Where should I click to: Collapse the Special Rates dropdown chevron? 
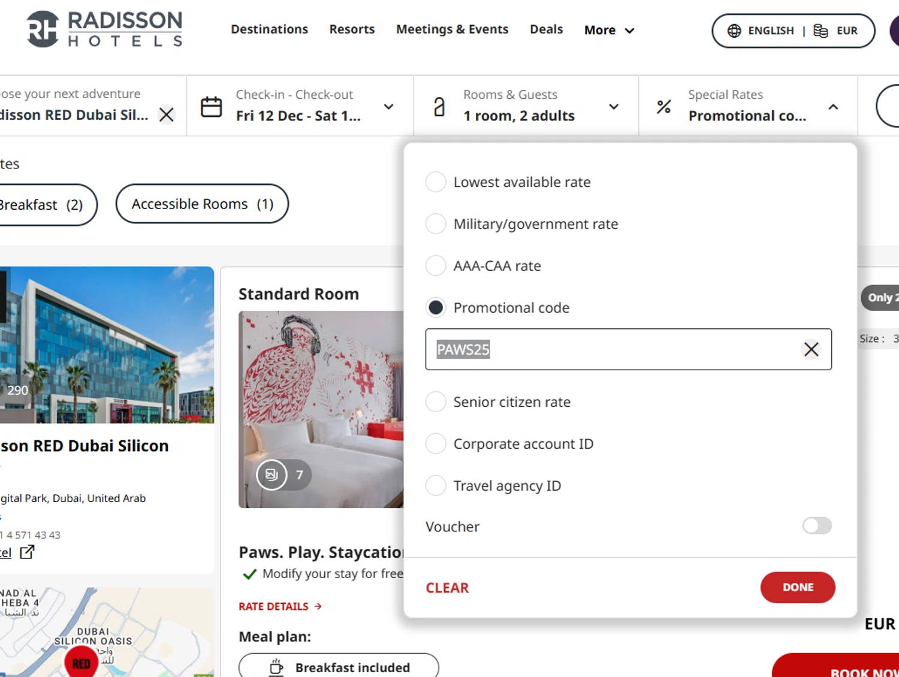(x=833, y=107)
